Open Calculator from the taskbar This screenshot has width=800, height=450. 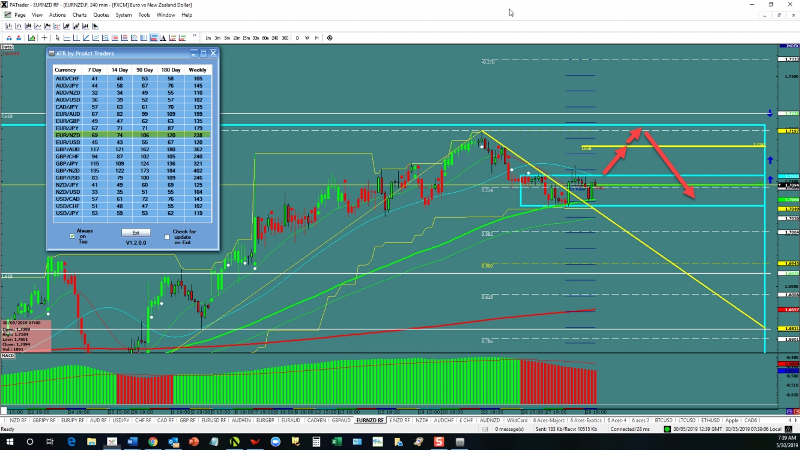(316, 442)
